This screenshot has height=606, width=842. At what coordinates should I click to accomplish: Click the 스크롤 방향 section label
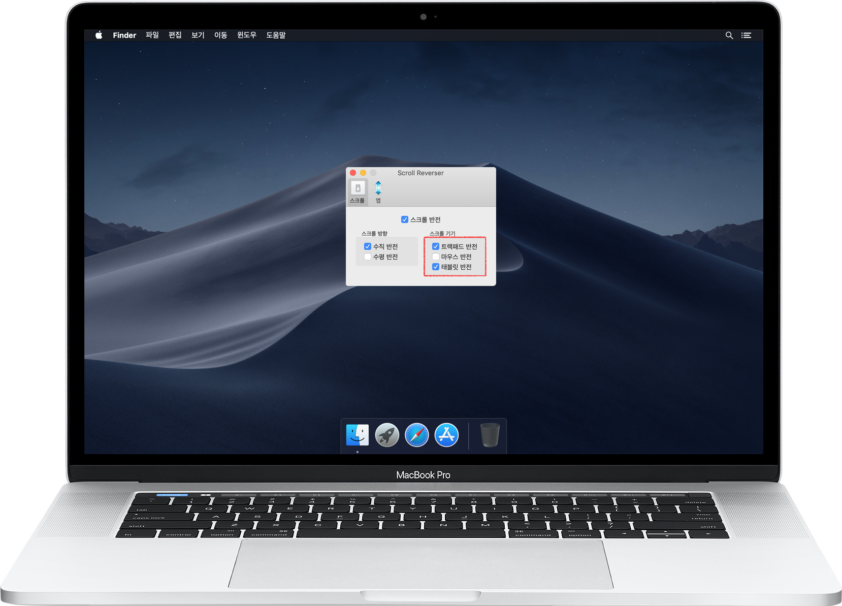coord(374,234)
